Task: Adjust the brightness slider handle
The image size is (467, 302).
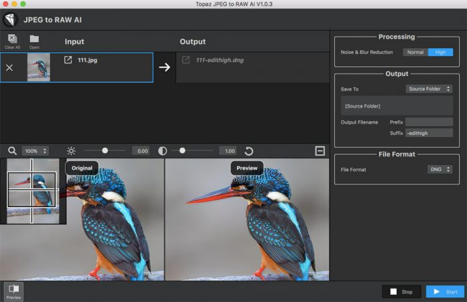Action: click(105, 150)
